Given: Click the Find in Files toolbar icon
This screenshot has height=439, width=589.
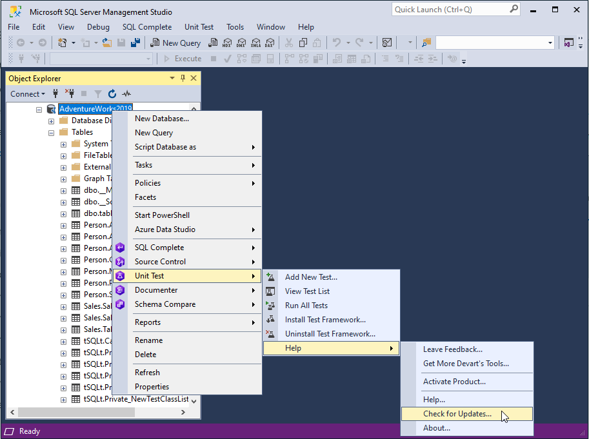Looking at the screenshot, I should pos(426,43).
